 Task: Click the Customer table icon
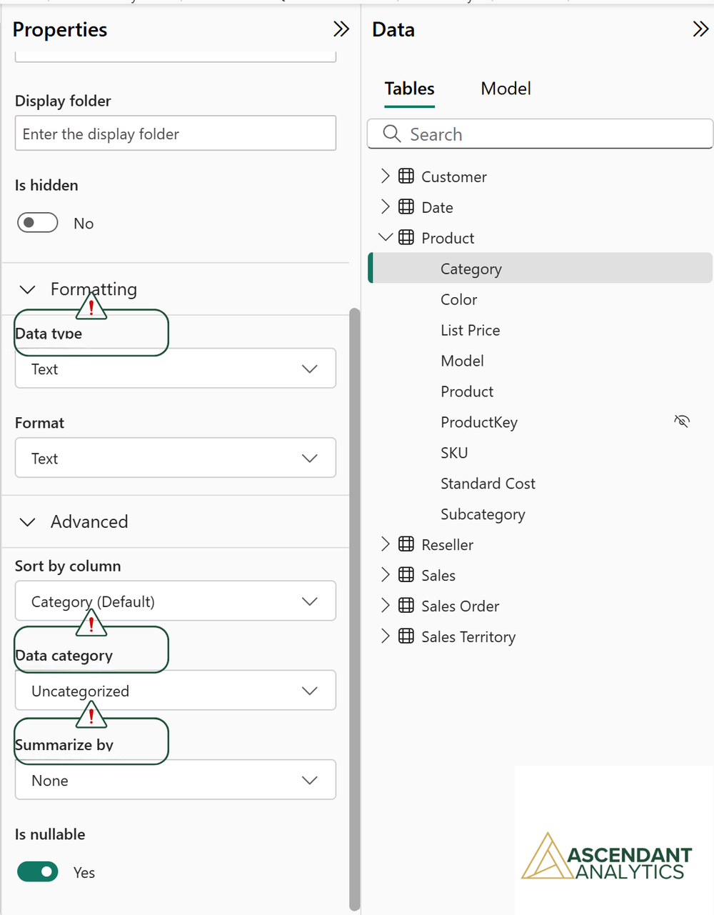406,176
